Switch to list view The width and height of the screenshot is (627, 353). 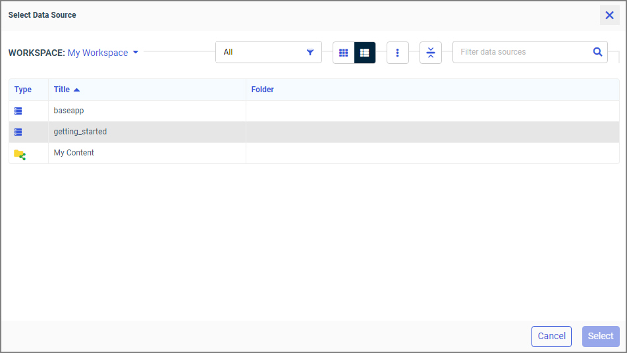coord(365,53)
